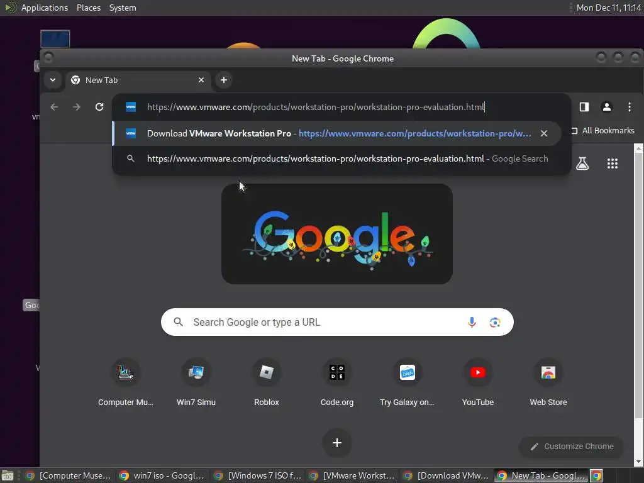Click the Google holiday doodle image
This screenshot has width=644, height=483.
coord(337,234)
